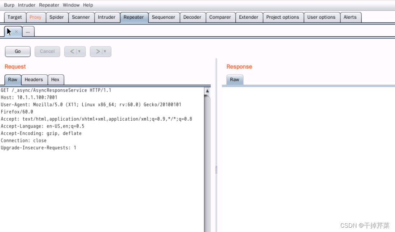This screenshot has height=232, width=395.
Task: Open the forward history dropdown arrow
Action: pyautogui.click(x=105, y=51)
